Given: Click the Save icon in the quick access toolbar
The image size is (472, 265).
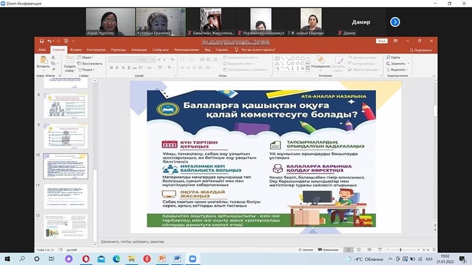Looking at the screenshot, I should (41, 41).
